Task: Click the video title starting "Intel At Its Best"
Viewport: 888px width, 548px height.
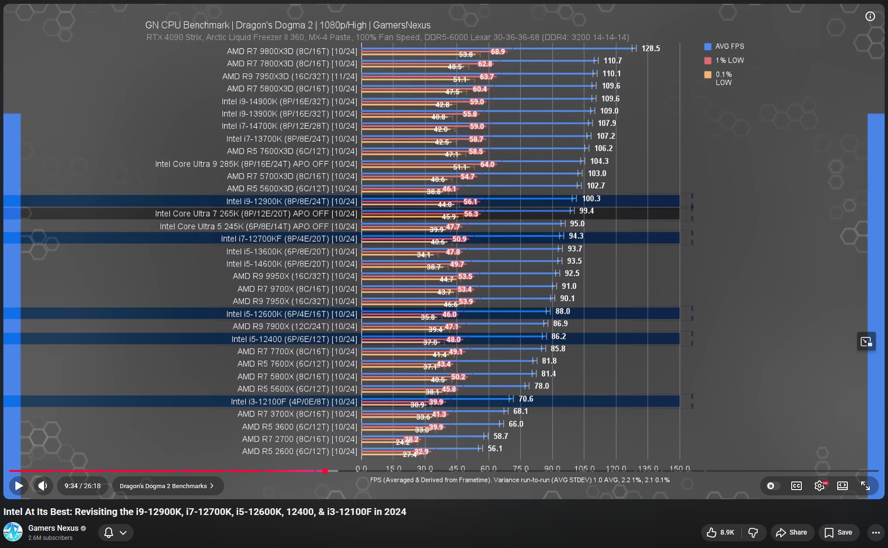Action: click(205, 512)
